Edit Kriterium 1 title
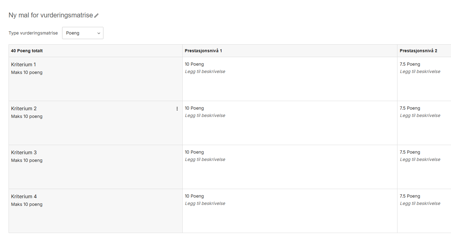The height and width of the screenshot is (244, 451). pyautogui.click(x=24, y=64)
